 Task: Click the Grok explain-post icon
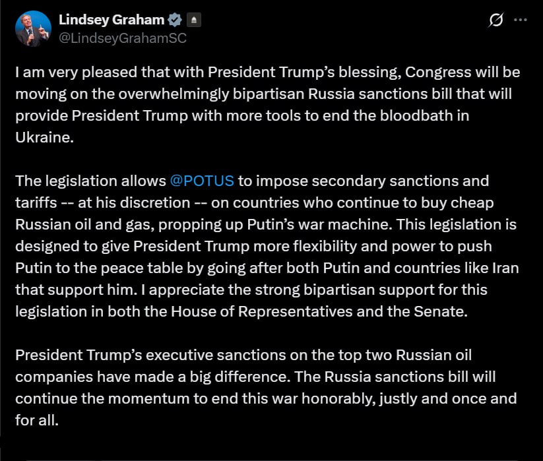tap(495, 20)
